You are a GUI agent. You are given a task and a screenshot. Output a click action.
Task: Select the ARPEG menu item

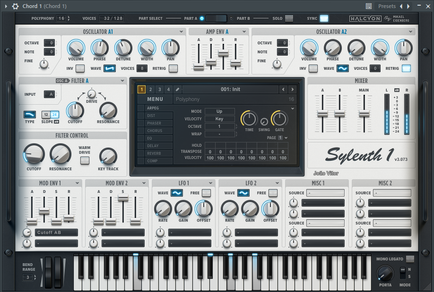pyautogui.click(x=159, y=108)
